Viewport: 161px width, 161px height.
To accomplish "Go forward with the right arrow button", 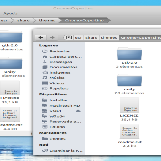I will pos(52,37).
